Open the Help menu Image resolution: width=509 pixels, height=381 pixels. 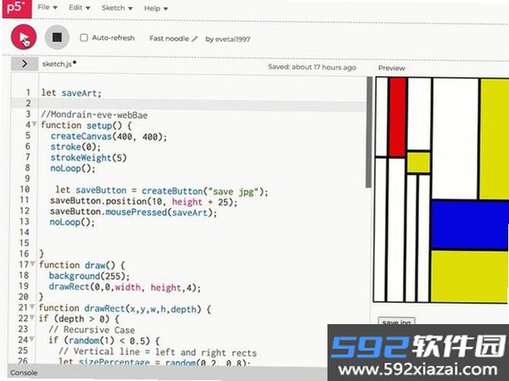tap(156, 8)
